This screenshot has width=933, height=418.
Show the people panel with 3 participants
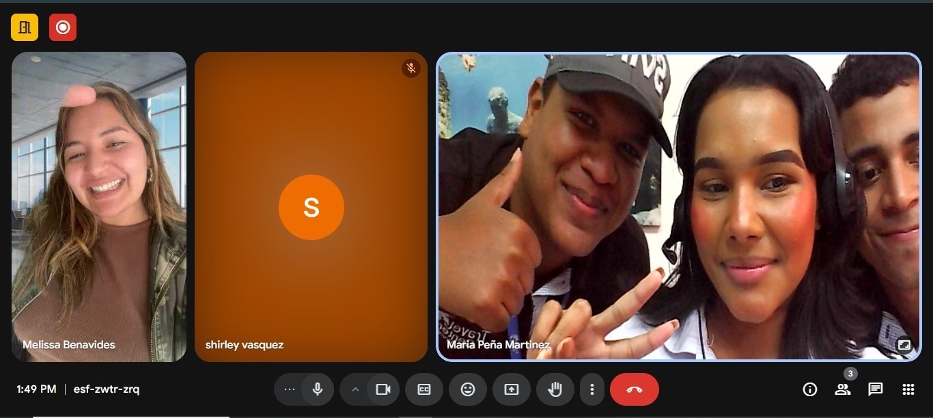[842, 389]
